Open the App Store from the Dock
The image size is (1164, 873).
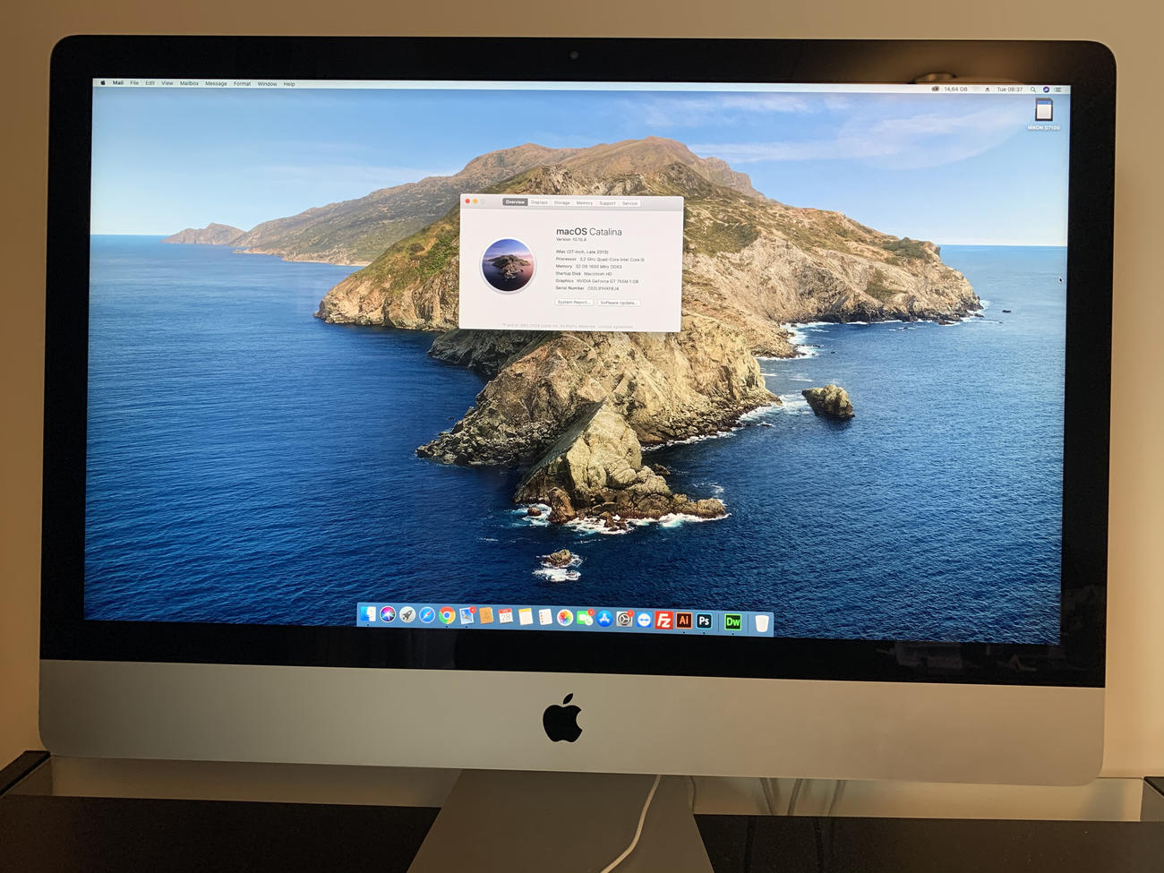(604, 619)
